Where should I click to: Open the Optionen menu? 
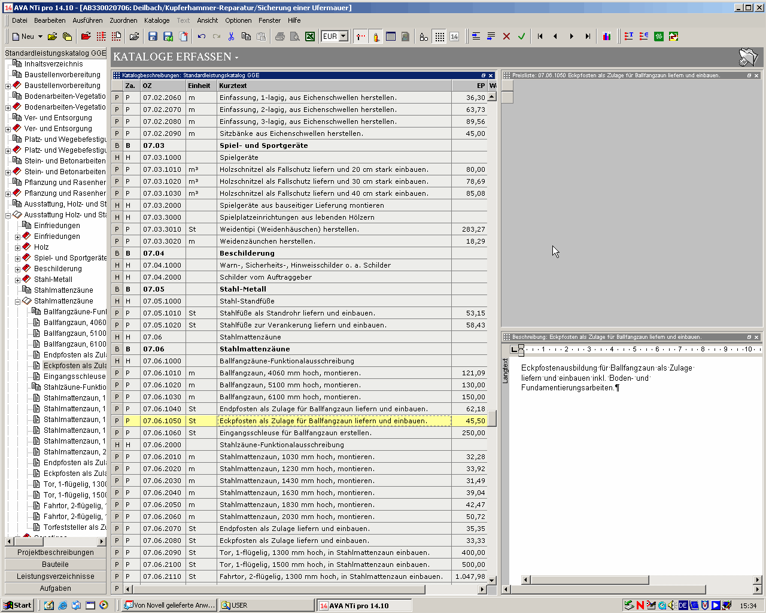(x=238, y=20)
